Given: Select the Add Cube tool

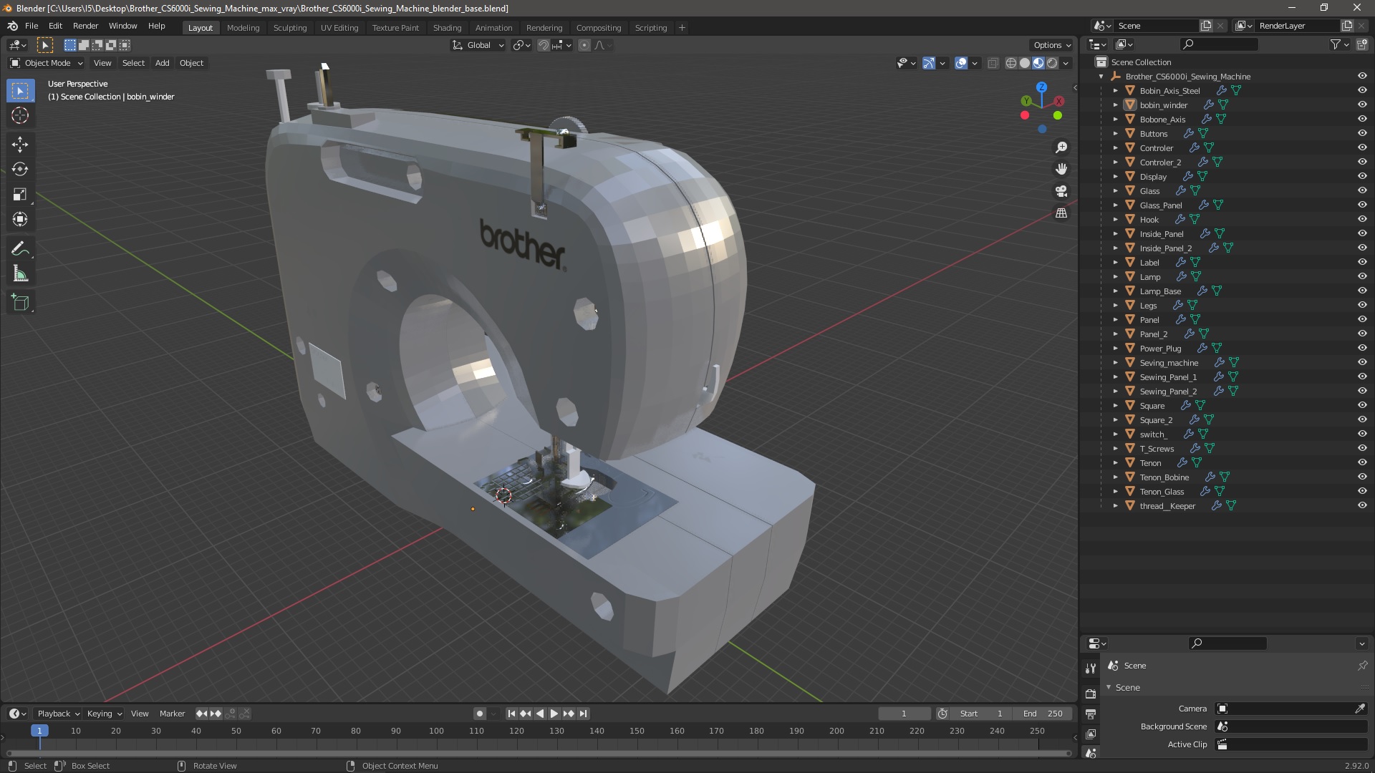Looking at the screenshot, I should 20,303.
